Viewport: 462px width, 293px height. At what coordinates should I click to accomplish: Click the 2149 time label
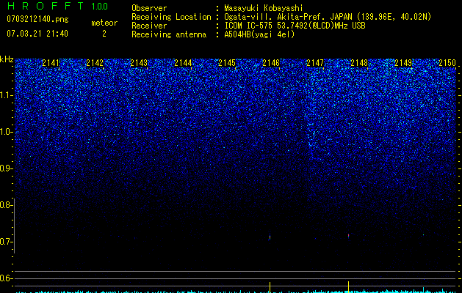[403, 63]
